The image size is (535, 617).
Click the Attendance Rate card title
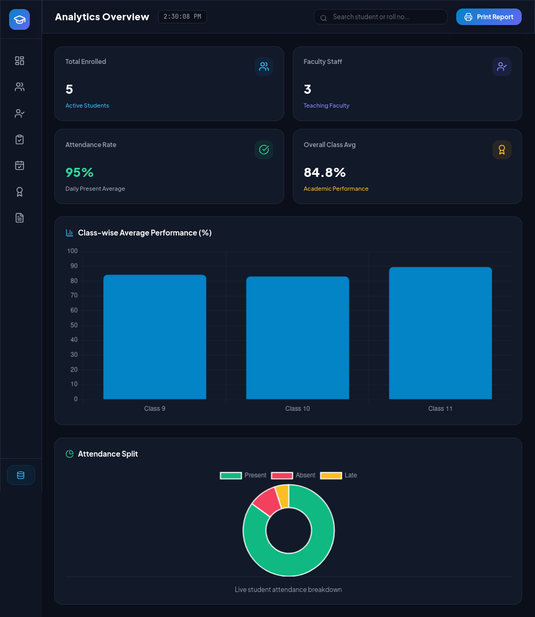coord(91,145)
